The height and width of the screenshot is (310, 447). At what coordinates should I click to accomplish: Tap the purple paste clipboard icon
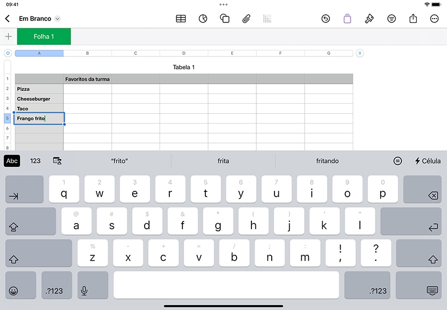coord(347,19)
